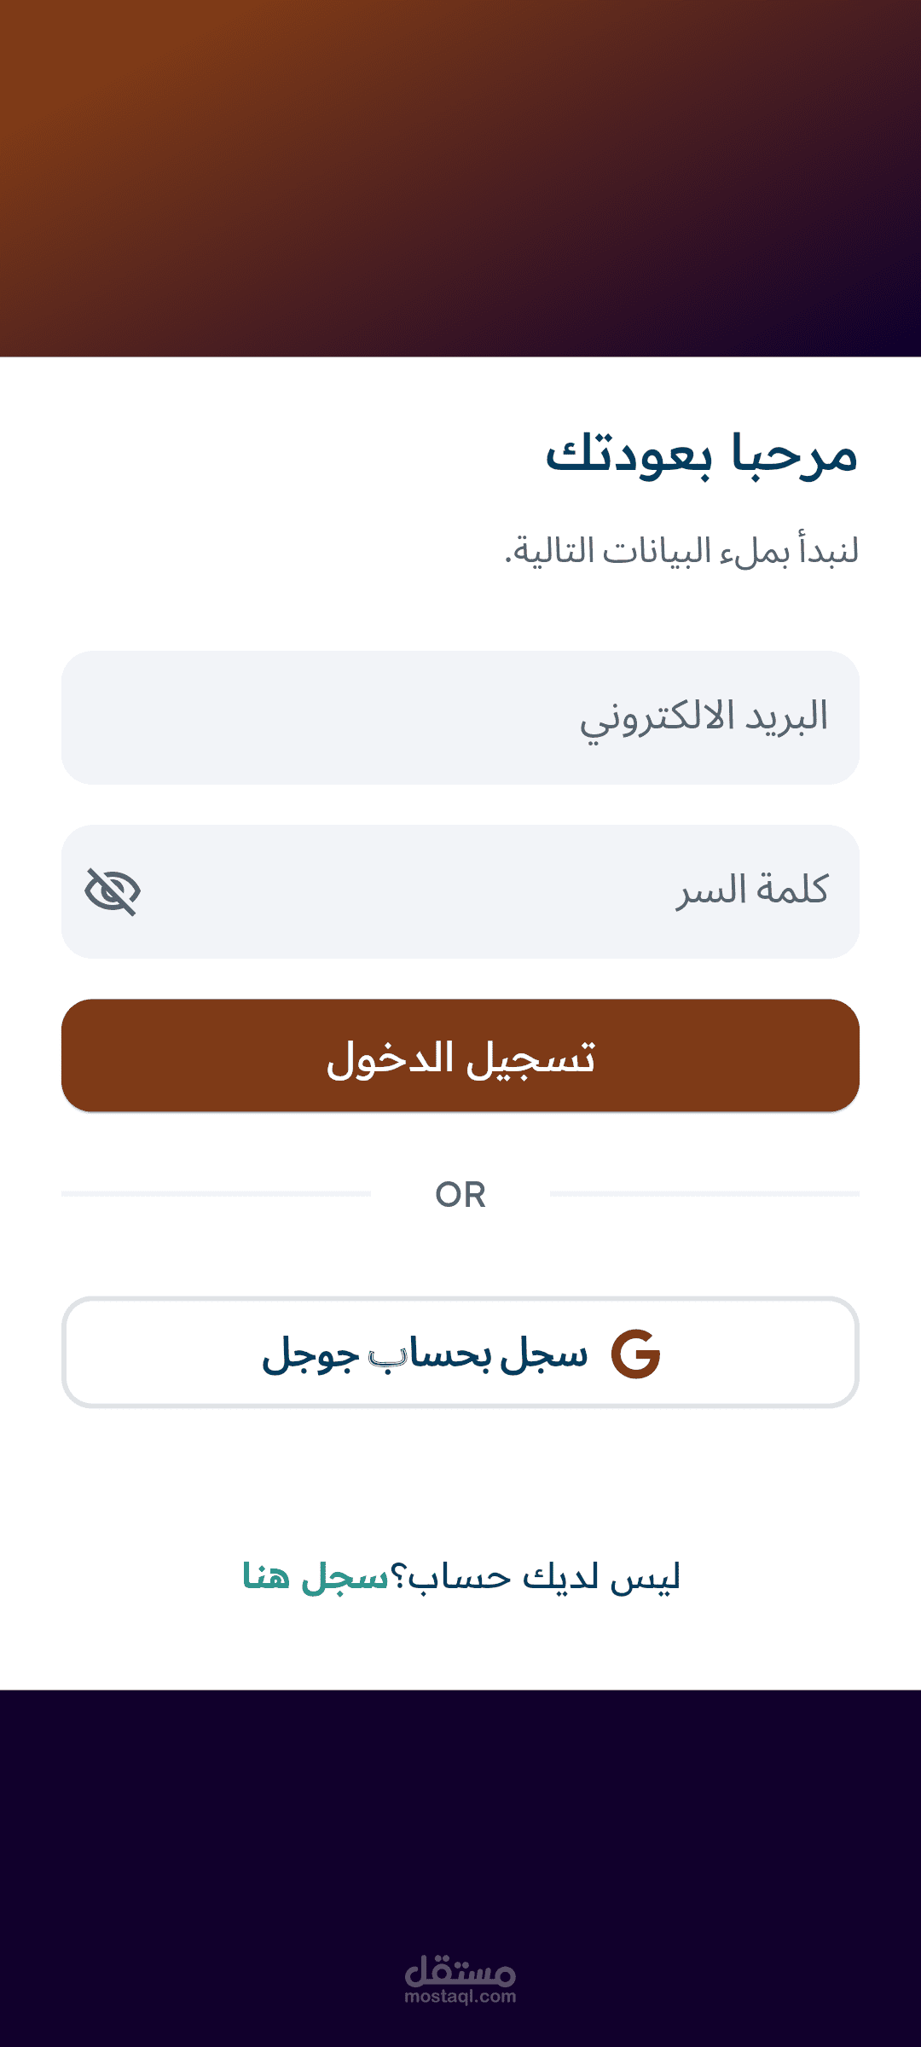
Task: Click the كلمة السر placeholder text
Action: point(752,891)
